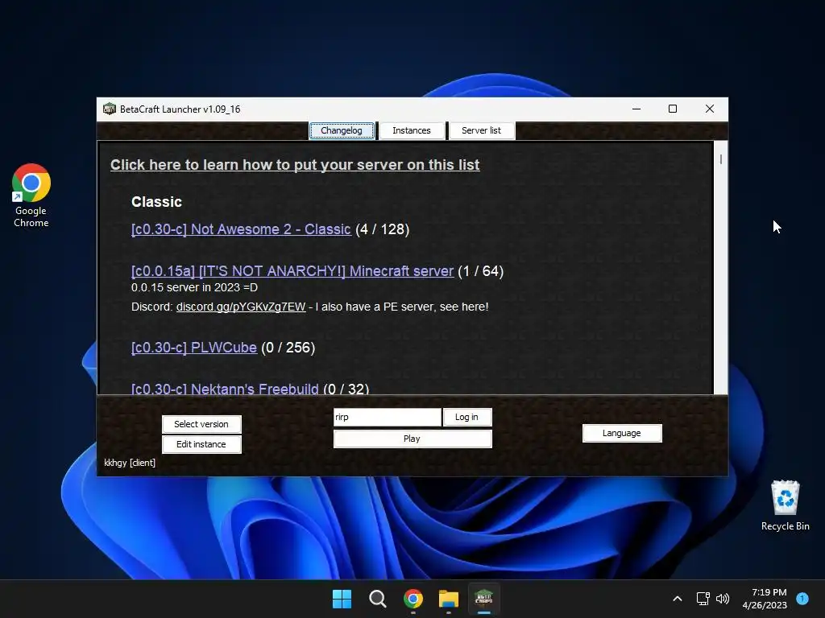The width and height of the screenshot is (825, 618).
Task: Open Not Awesome 2 - Classic server link
Action: (241, 229)
